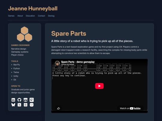The height and width of the screenshot is (121, 162).
Task: Visit the itch.io storefront icon
Action: tap(25, 100)
